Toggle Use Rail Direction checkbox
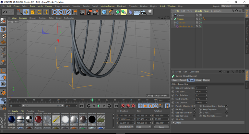Viewport: 249px width, 134px height. (195, 113)
